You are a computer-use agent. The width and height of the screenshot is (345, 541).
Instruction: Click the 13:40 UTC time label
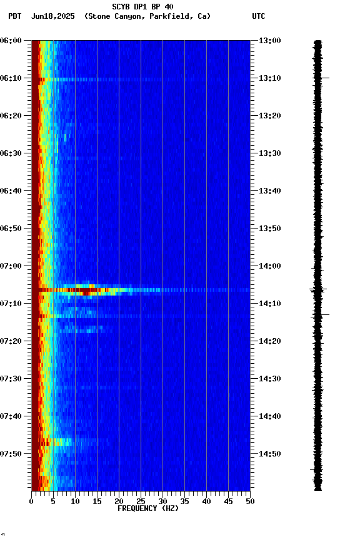(269, 191)
